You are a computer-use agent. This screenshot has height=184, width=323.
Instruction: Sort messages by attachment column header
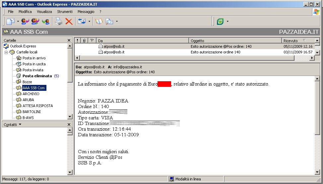pos(84,40)
